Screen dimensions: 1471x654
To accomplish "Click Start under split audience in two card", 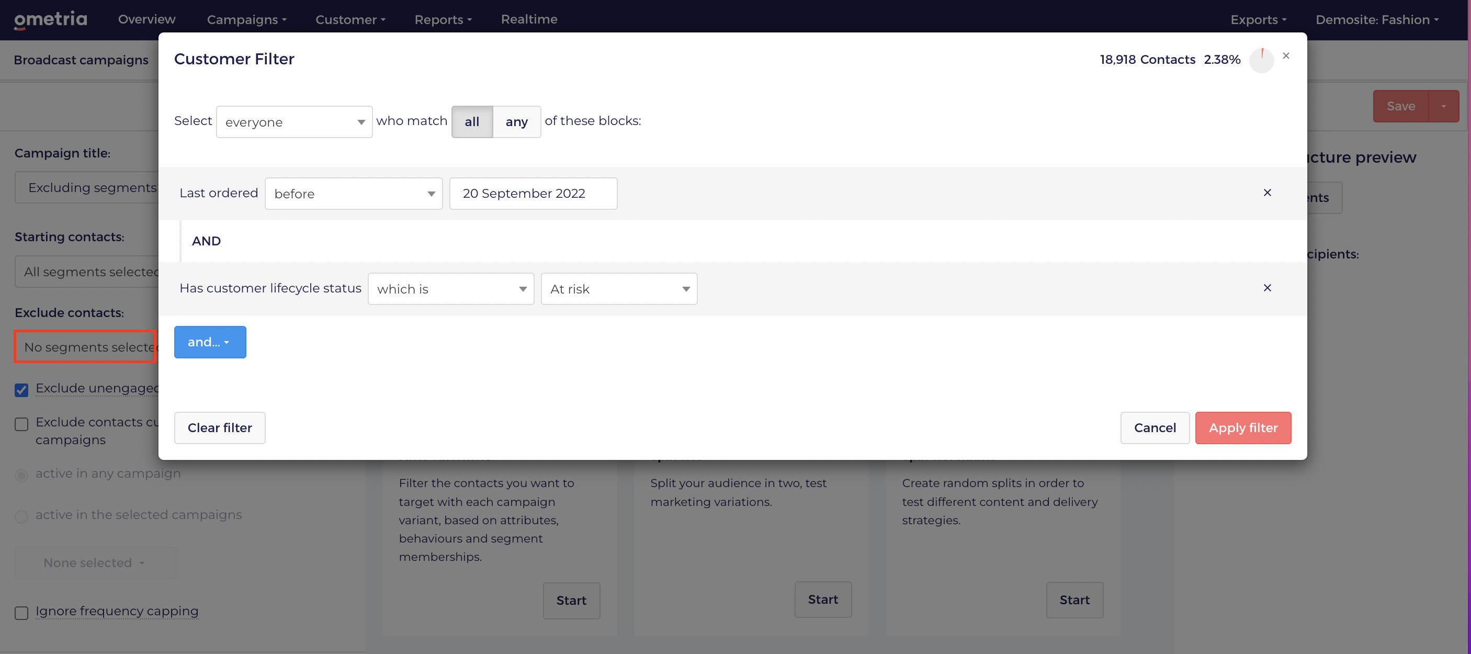I will point(823,600).
